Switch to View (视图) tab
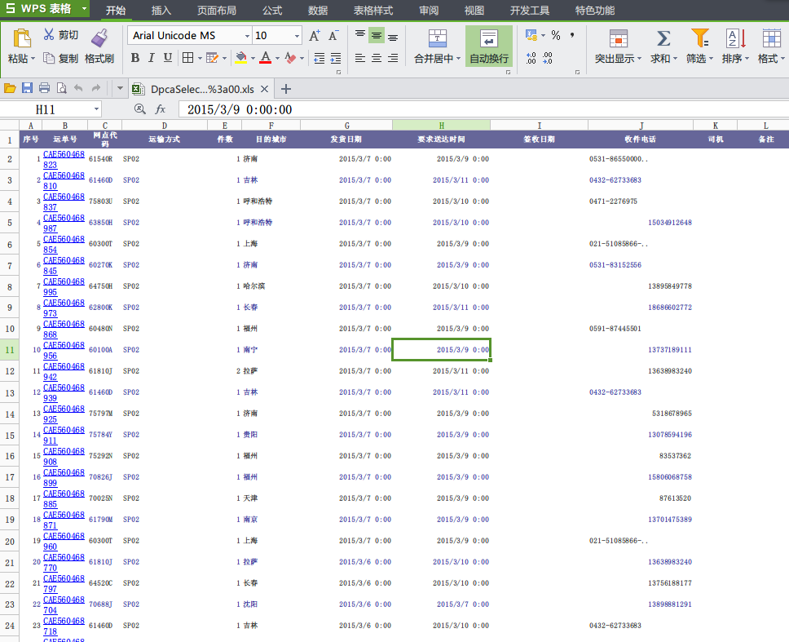This screenshot has width=789, height=642. pyautogui.click(x=474, y=10)
